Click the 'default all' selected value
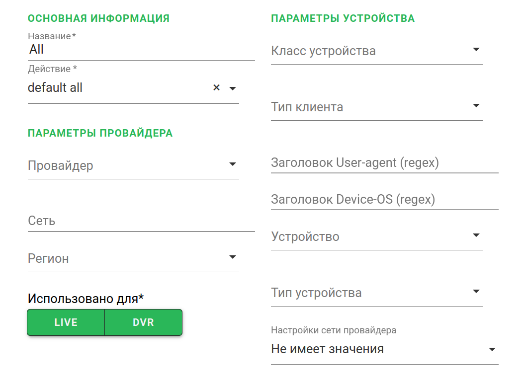This screenshot has width=524, height=385. (55, 88)
